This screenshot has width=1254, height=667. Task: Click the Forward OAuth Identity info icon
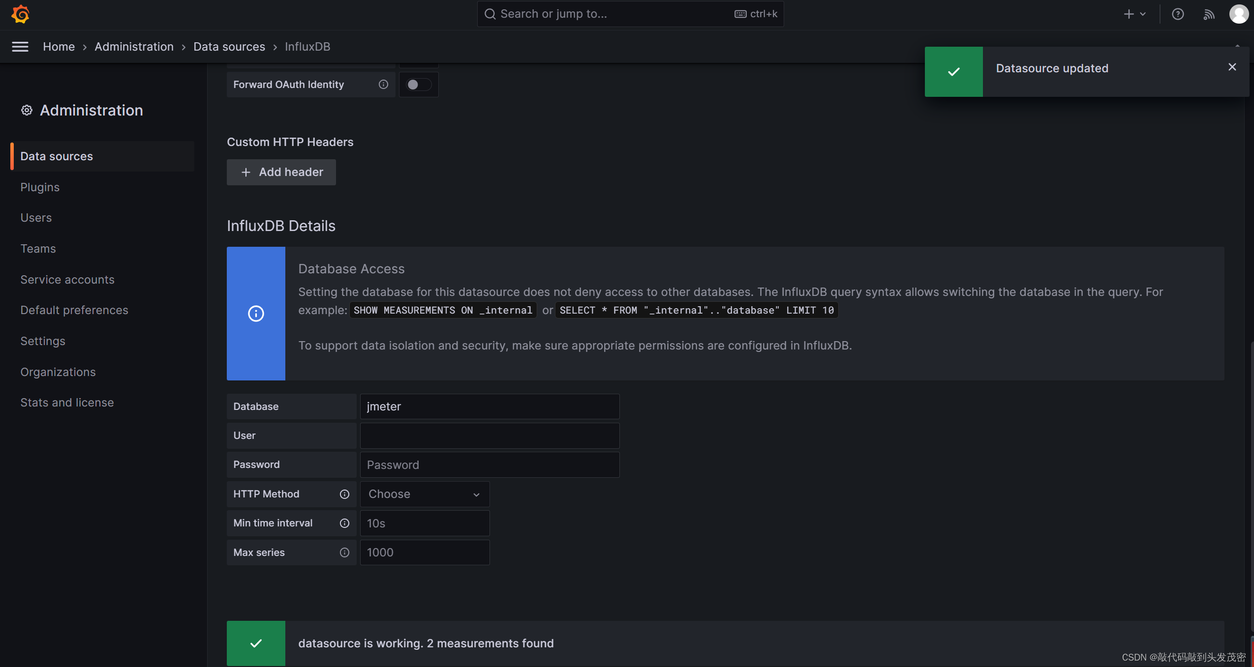(x=383, y=85)
